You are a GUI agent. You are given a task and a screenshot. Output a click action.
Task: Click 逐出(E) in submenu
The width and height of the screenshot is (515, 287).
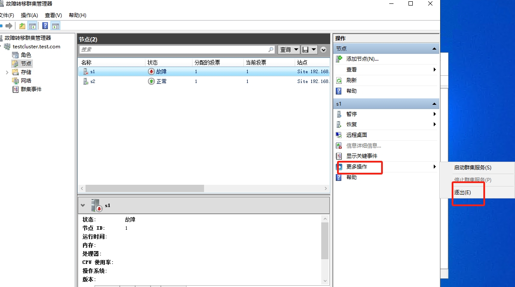coord(462,192)
